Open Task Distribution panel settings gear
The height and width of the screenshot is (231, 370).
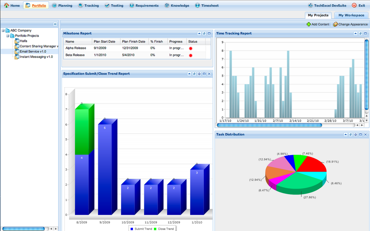tap(356, 135)
